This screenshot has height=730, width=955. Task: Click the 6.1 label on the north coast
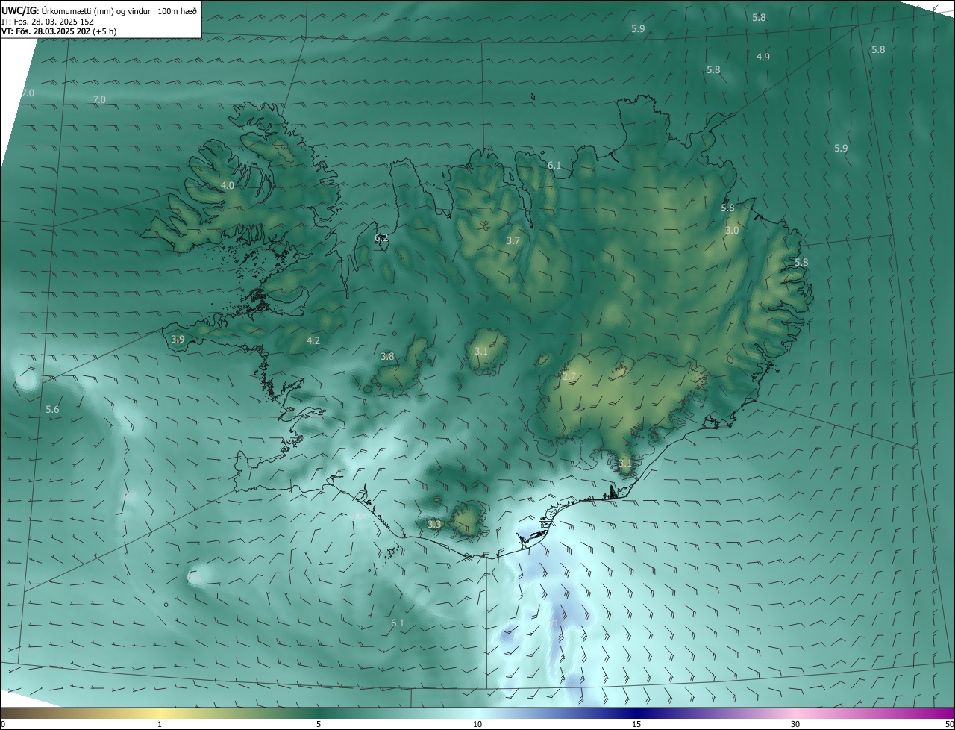pos(554,165)
